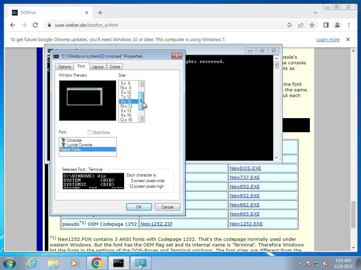Show hidden tray icons
The width and height of the screenshot is (361, 270).
tap(300, 263)
